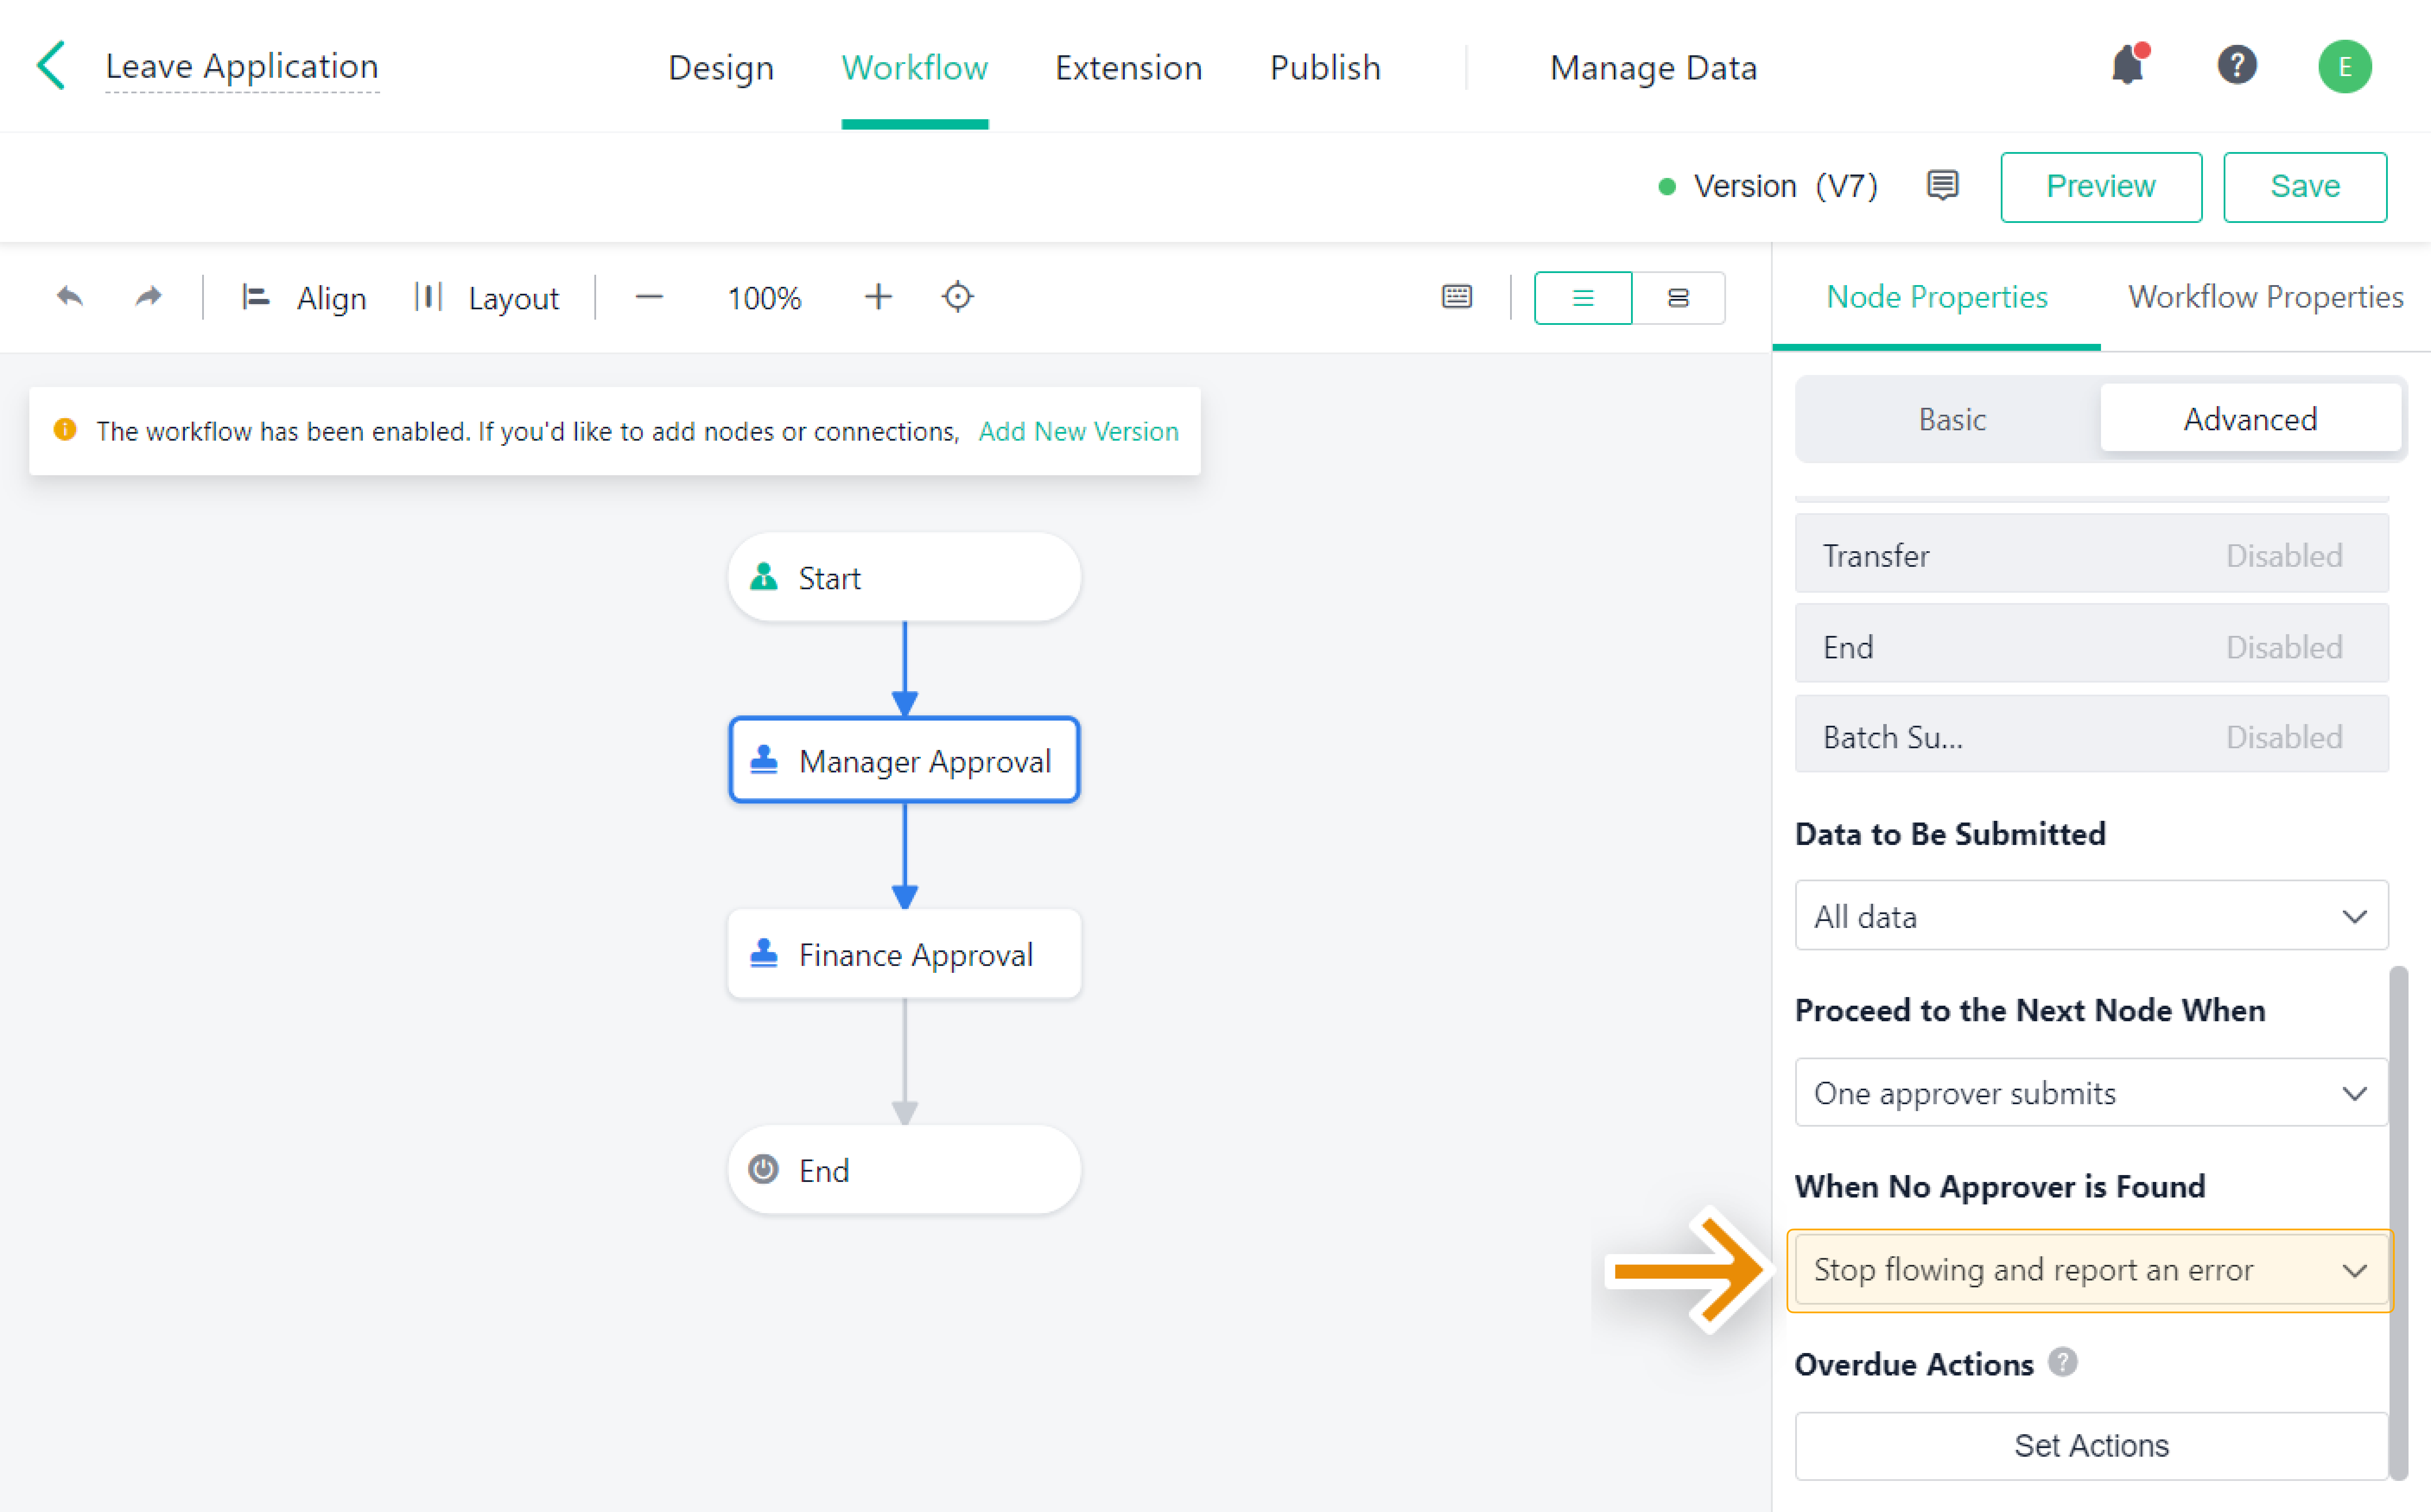Viewport: 2431px width, 1512px height.
Task: Click the zoom in plus icon
Action: [x=878, y=297]
